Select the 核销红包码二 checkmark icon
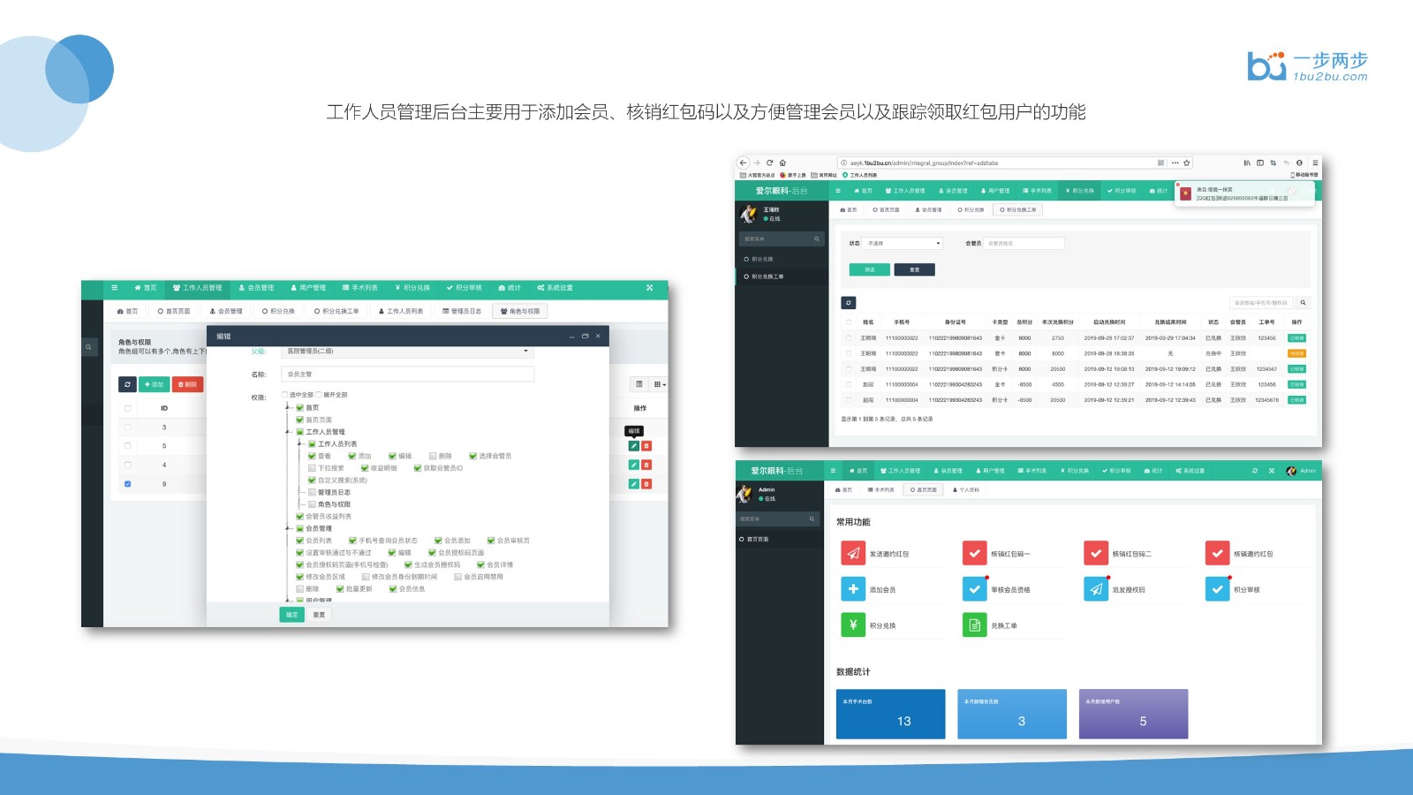This screenshot has height=795, width=1413. (1096, 554)
